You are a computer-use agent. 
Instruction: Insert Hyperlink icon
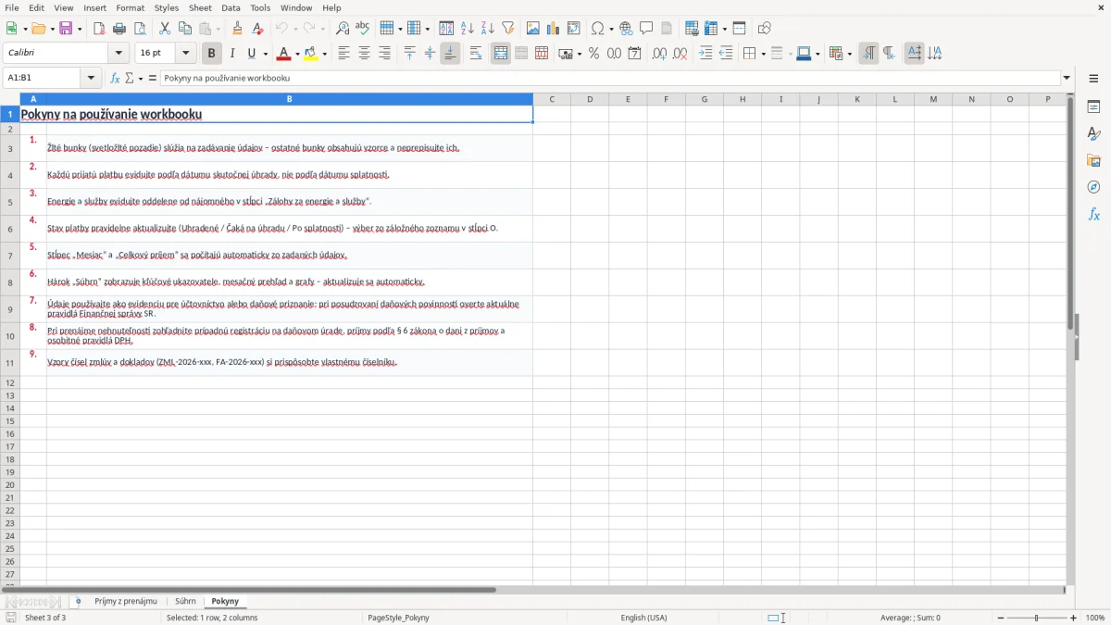[x=627, y=29]
